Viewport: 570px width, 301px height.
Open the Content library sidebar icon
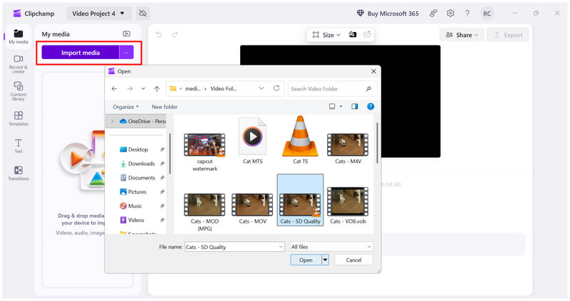tap(19, 91)
